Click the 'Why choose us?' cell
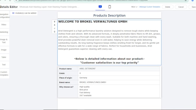Viewport: 196px width, 110px height. pos(68,91)
